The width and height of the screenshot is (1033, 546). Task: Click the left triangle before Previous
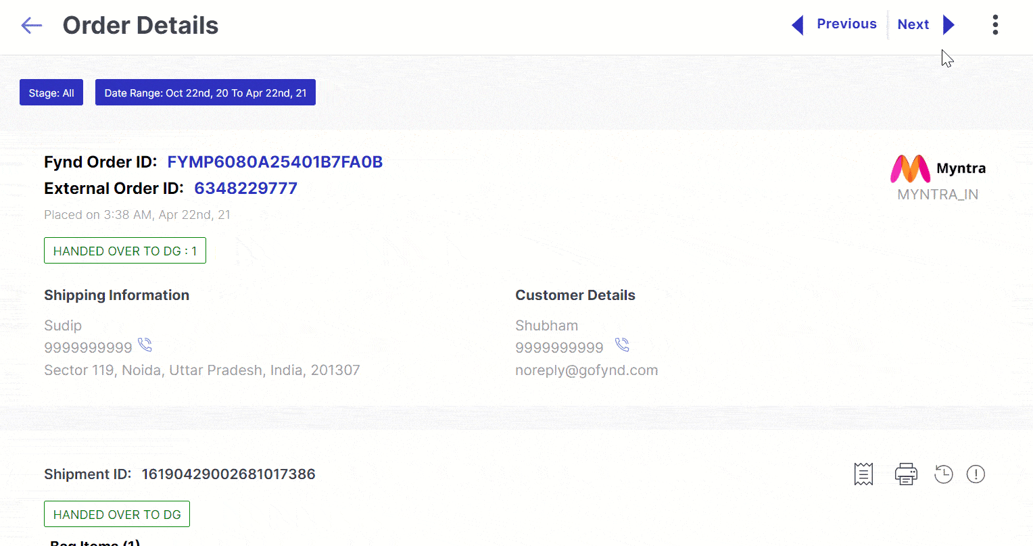(798, 25)
